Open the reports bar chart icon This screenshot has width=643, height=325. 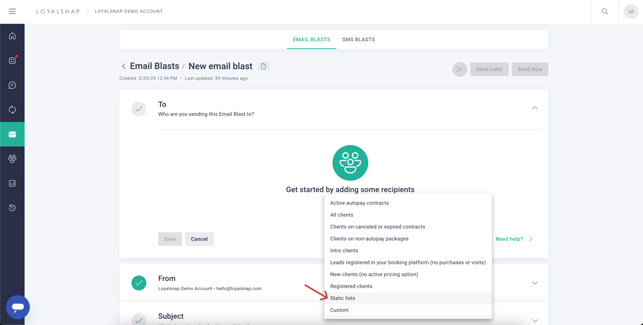tap(12, 183)
